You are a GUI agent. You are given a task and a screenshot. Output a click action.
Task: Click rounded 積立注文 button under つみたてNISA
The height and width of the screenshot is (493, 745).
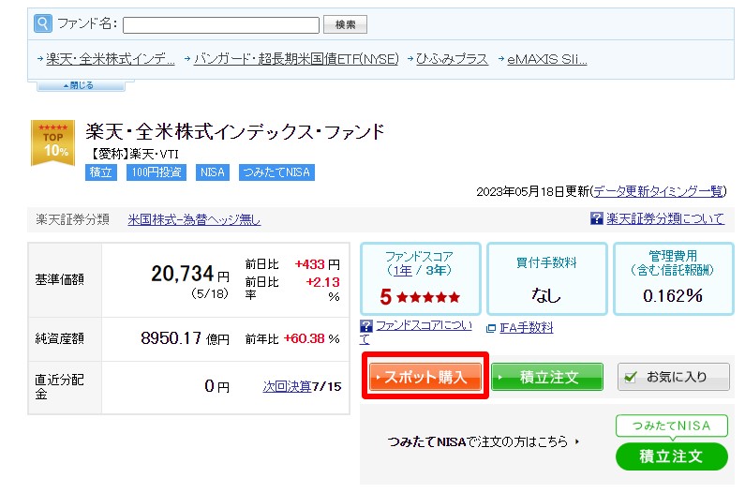(x=671, y=456)
